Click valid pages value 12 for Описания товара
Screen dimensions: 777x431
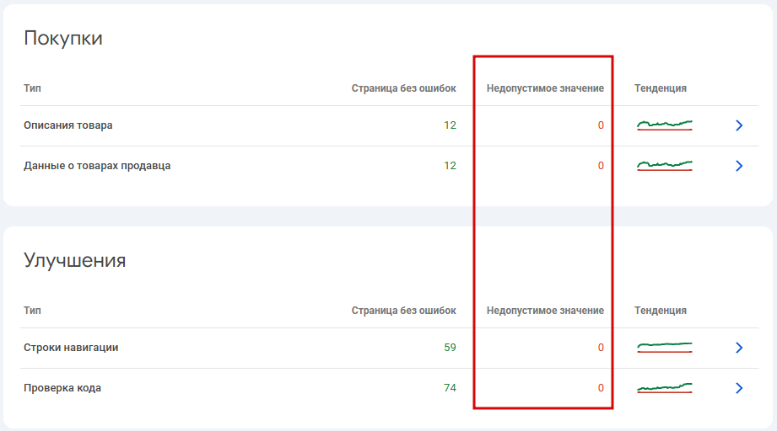450,125
